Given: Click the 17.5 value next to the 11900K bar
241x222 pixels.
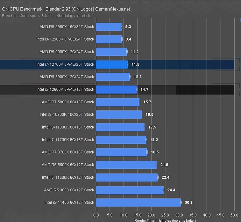Looking at the screenshot, I should pyautogui.click(x=152, y=127).
